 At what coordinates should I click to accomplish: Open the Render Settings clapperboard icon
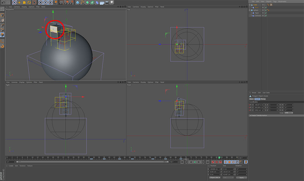pyautogui.click(x=71, y=2)
